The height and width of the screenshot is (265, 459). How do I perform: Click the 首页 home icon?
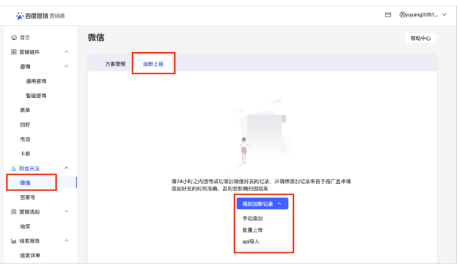pos(14,37)
